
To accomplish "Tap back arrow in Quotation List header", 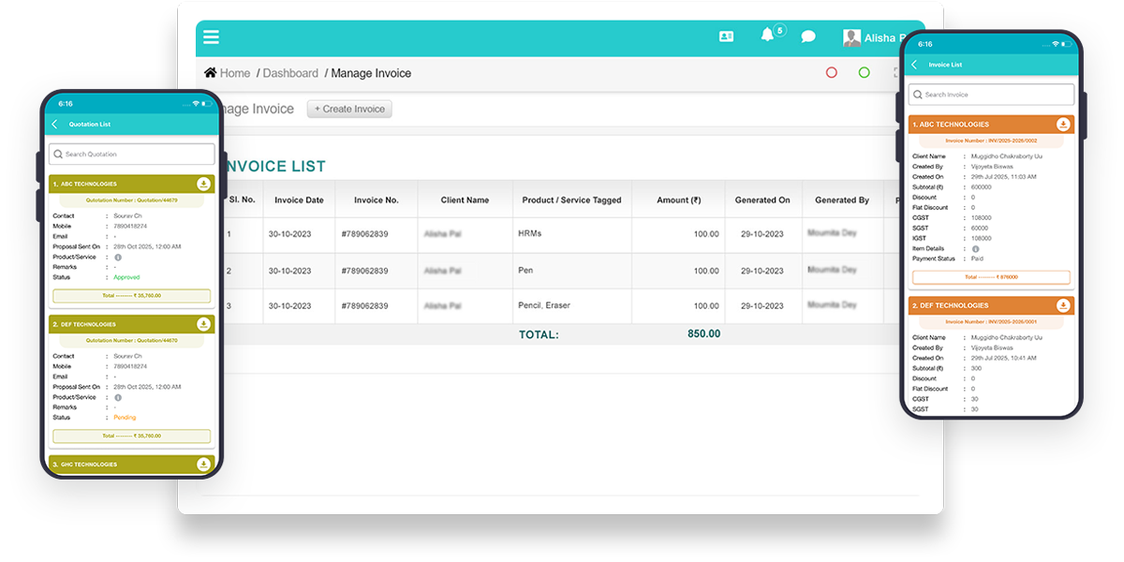I will pos(54,125).
